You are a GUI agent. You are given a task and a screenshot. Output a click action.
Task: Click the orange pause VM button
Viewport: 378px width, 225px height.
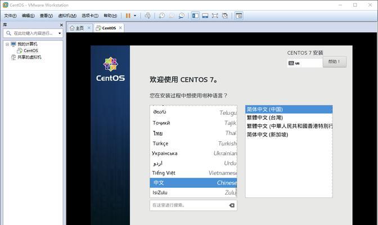coord(128,16)
